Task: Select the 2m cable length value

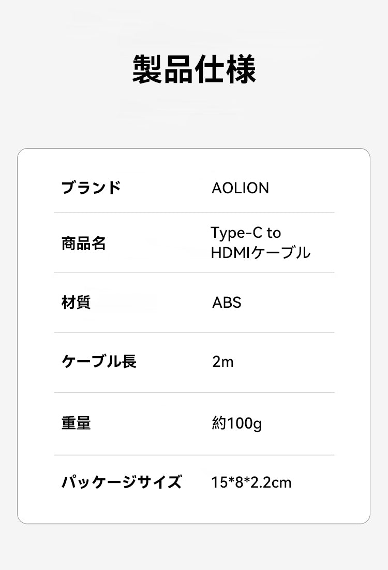Action: [223, 362]
